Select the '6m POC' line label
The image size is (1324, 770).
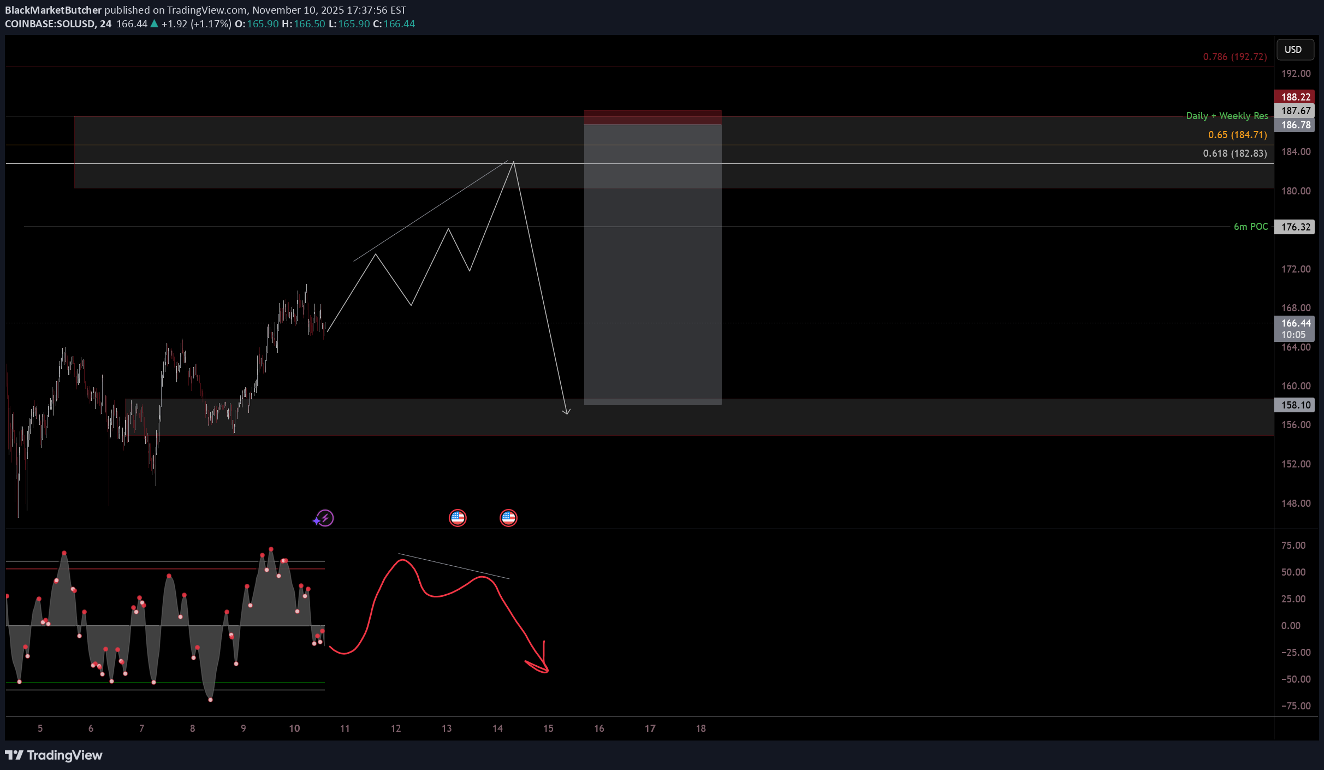[1250, 227]
